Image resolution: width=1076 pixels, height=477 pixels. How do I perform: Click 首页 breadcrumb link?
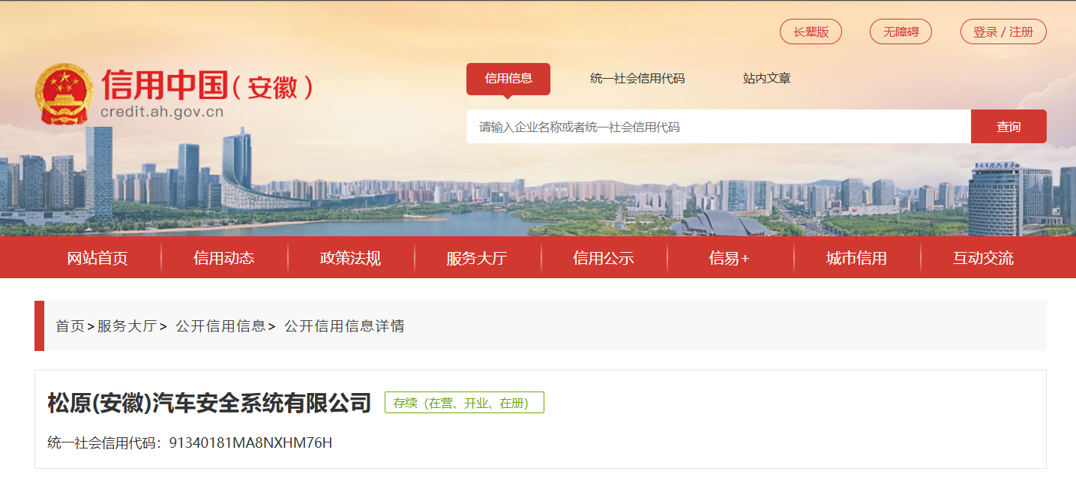70,326
